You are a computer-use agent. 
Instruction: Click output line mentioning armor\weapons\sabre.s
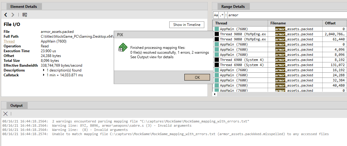point(97,126)
